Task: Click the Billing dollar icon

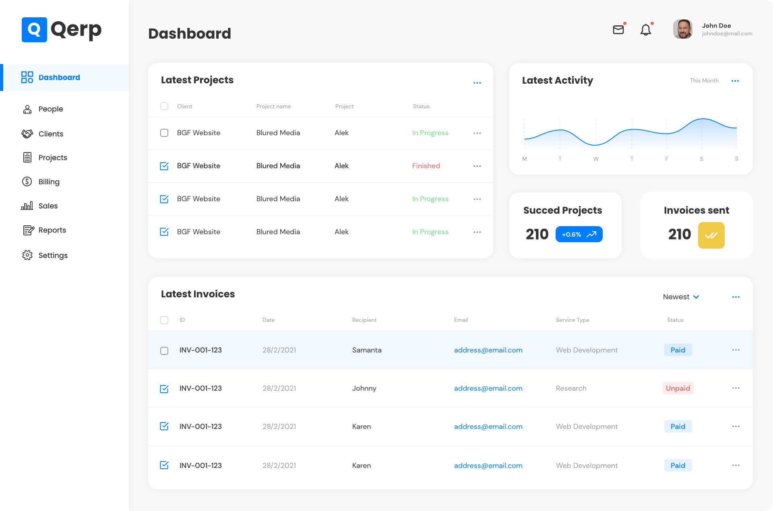Action: tap(27, 181)
